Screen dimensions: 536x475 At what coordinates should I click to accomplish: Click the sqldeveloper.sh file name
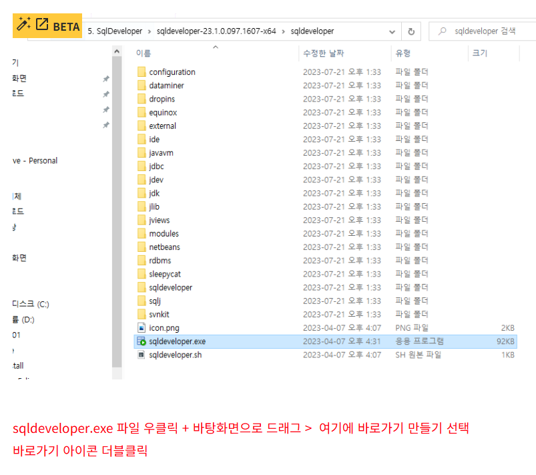tap(176, 355)
